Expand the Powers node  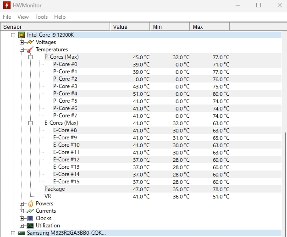(22, 204)
